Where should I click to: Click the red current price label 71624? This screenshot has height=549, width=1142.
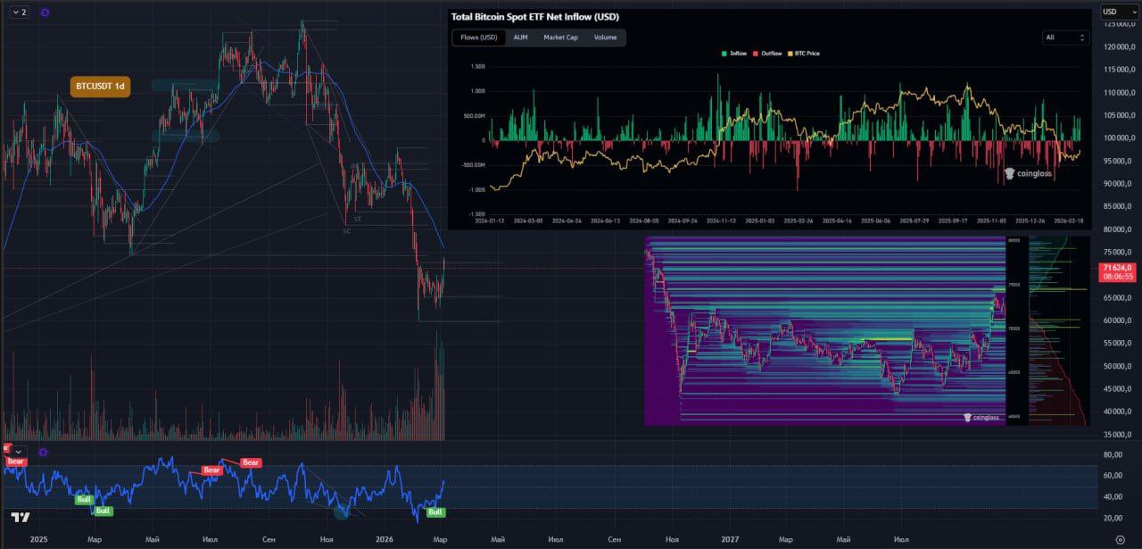[1117, 268]
